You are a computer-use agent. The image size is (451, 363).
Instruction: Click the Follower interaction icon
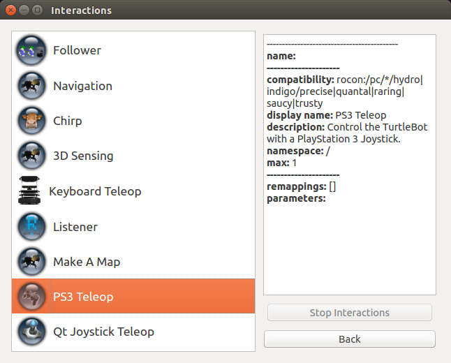point(31,50)
